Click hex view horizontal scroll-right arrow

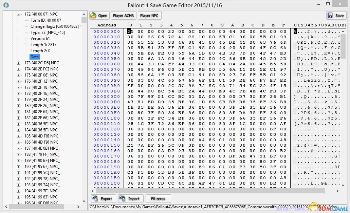337,191
